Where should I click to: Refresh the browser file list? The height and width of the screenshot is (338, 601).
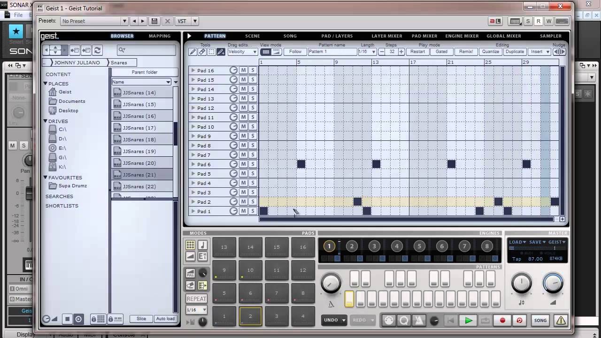(97, 50)
